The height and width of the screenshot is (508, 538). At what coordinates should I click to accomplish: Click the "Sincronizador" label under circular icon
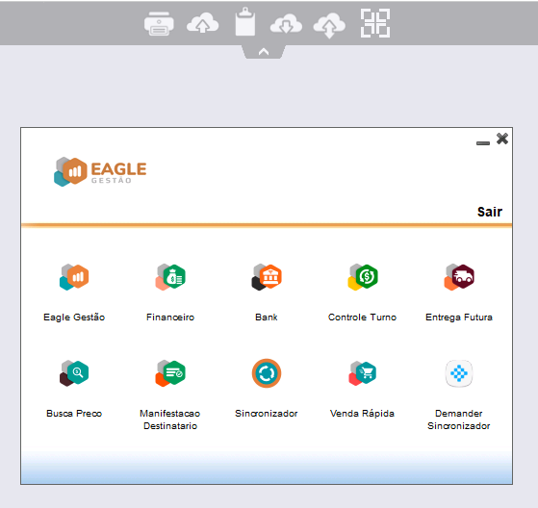click(267, 414)
